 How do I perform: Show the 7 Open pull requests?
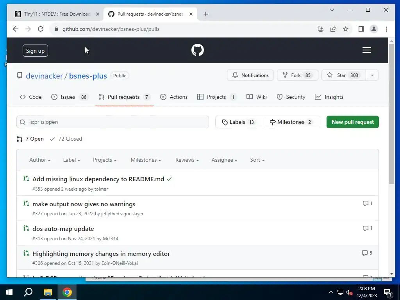pos(30,139)
